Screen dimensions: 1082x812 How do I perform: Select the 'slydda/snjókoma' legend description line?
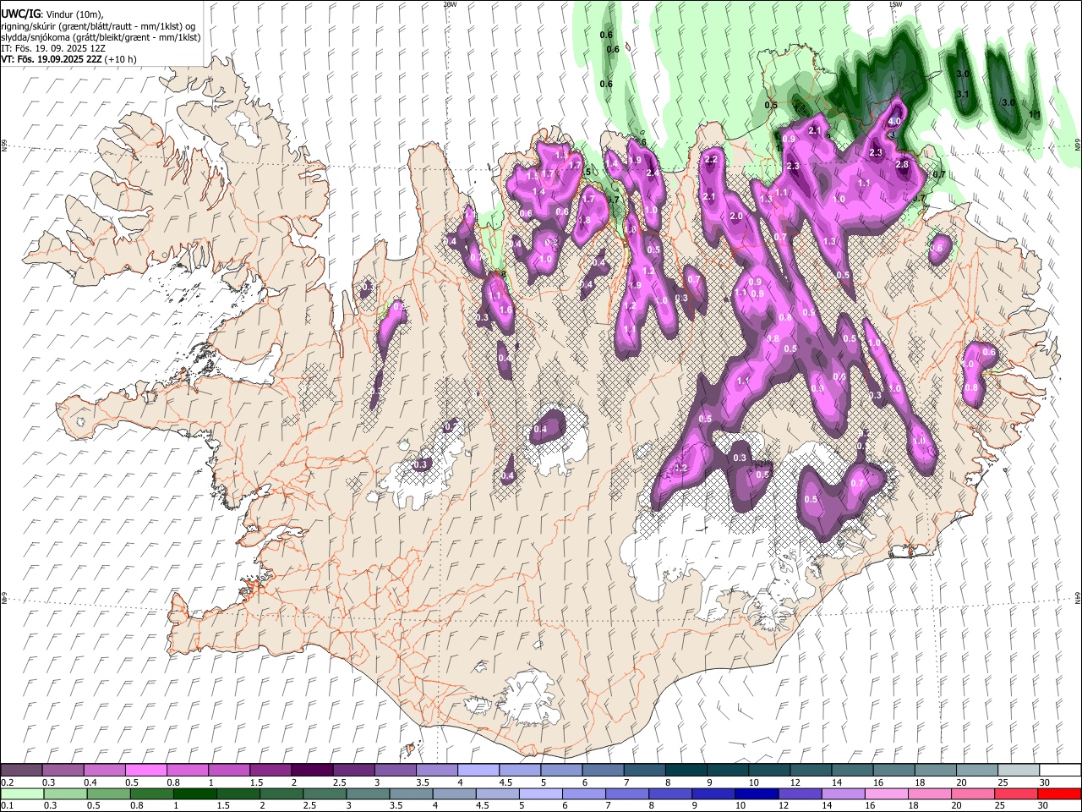tap(101, 37)
